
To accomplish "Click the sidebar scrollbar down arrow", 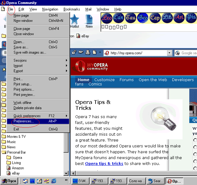I will [66, 173].
